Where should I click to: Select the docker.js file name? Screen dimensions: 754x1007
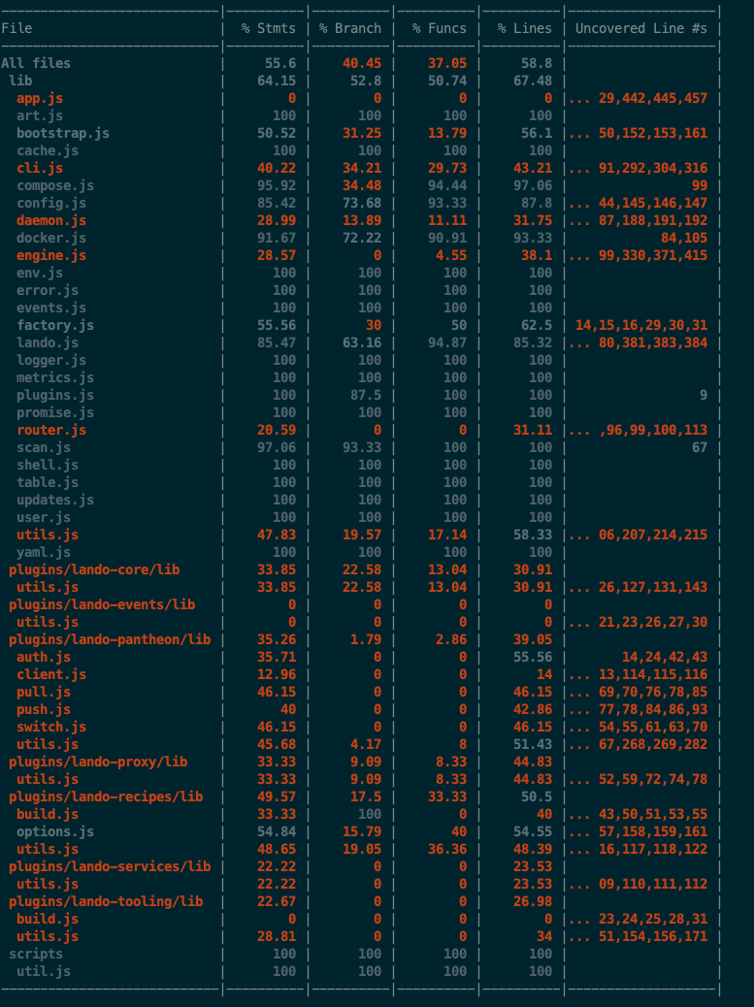[51, 238]
